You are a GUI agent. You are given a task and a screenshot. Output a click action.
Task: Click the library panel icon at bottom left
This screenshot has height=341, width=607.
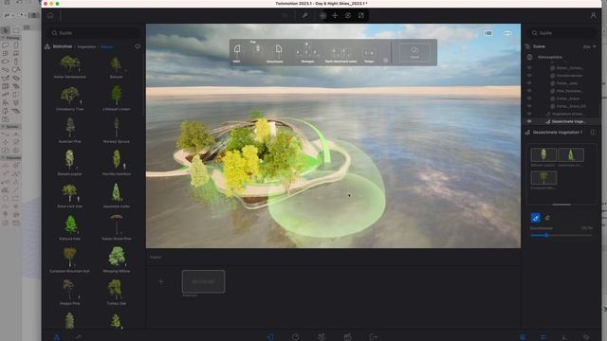(57, 337)
